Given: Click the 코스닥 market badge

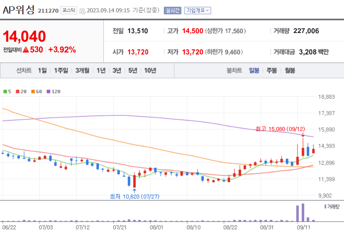Looking at the screenshot, I should tap(69, 10).
